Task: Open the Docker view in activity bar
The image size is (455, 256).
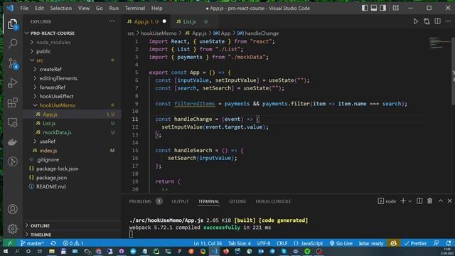Action: point(13,142)
